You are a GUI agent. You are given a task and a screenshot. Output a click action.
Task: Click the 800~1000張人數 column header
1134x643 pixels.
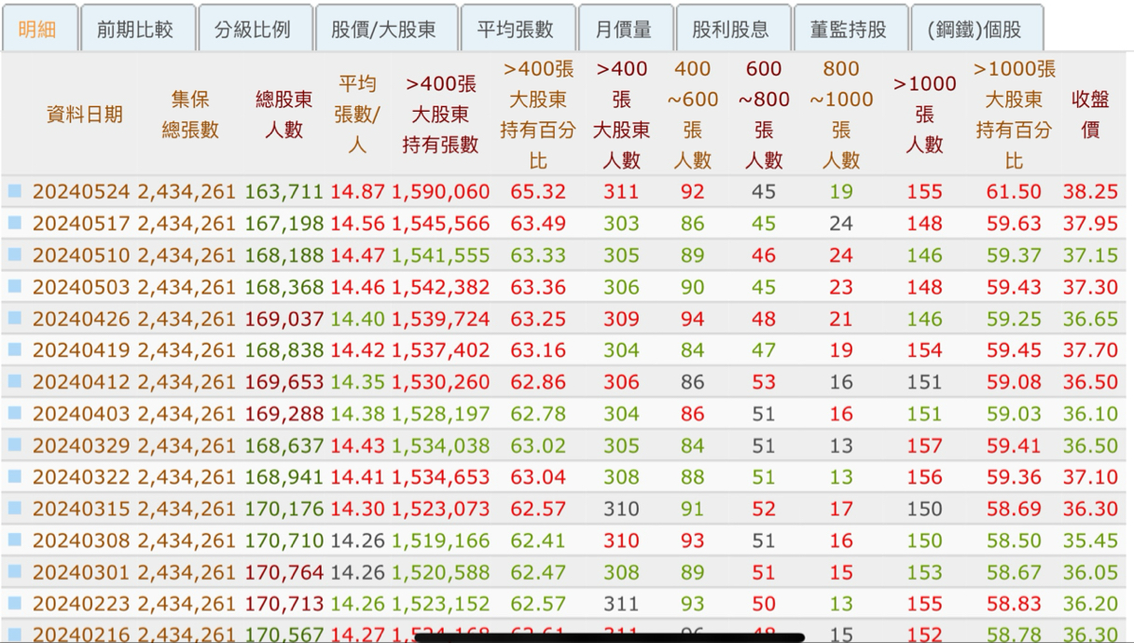(x=841, y=115)
